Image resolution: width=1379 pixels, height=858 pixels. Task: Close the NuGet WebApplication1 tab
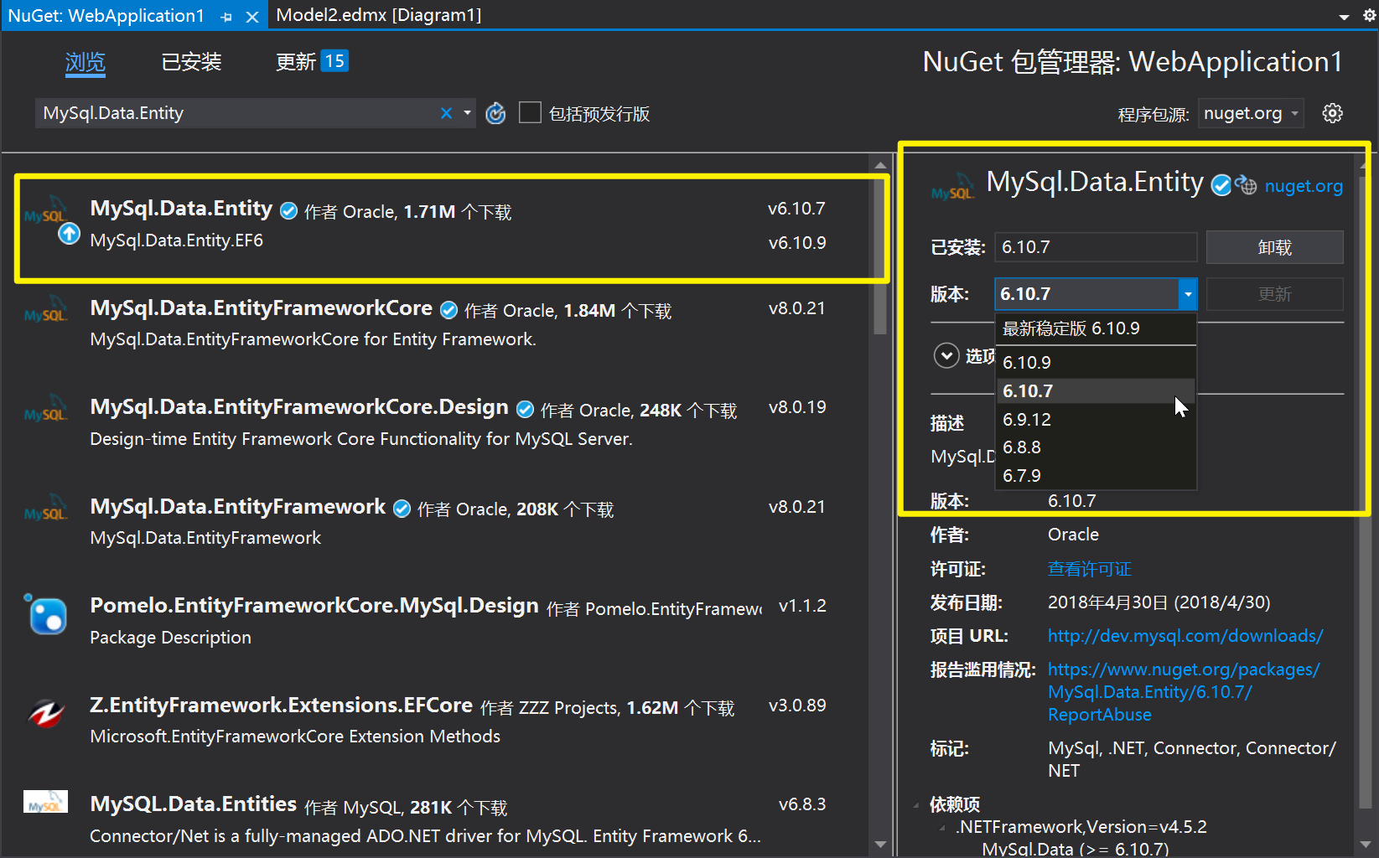[251, 16]
